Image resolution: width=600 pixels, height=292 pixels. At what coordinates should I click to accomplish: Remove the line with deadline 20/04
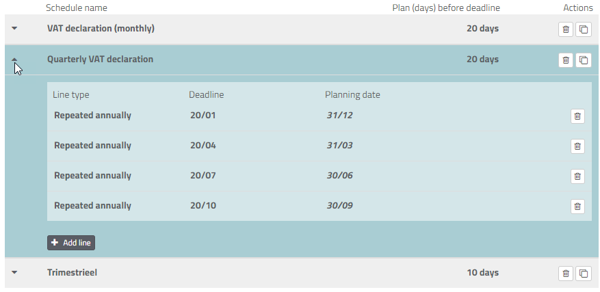pos(577,146)
